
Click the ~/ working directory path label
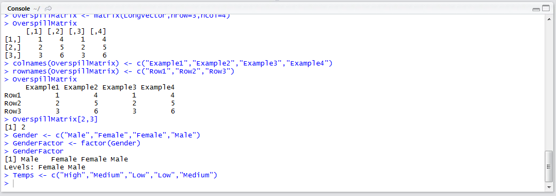pos(36,8)
